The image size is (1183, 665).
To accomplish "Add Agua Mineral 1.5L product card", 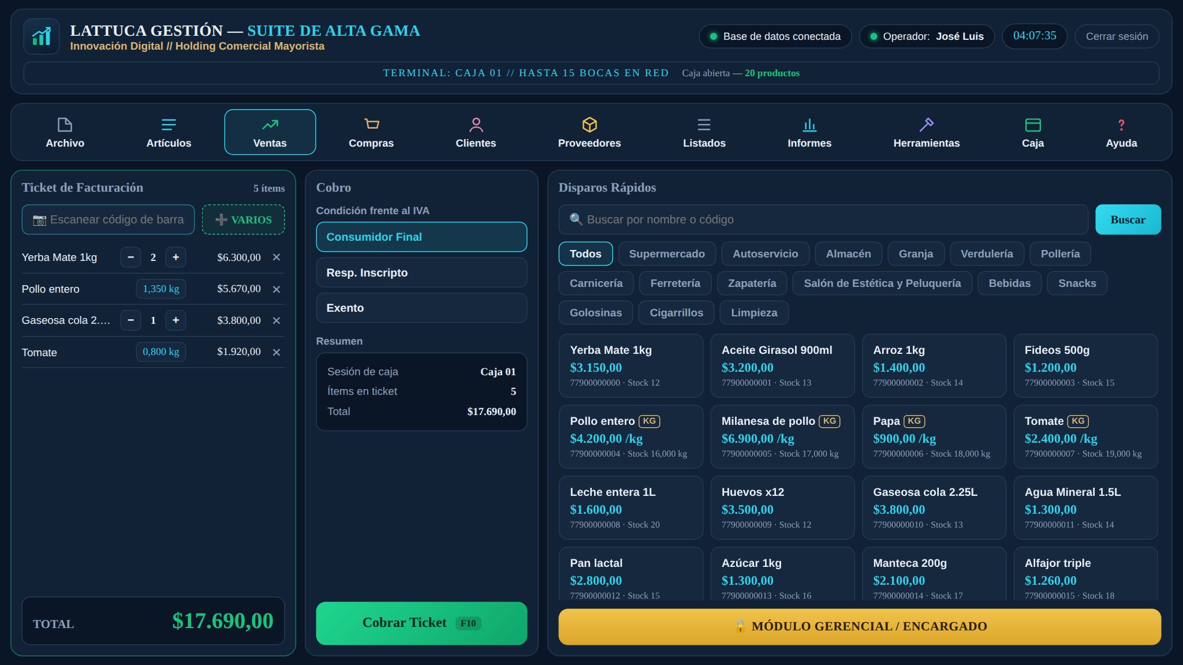I will (1085, 507).
